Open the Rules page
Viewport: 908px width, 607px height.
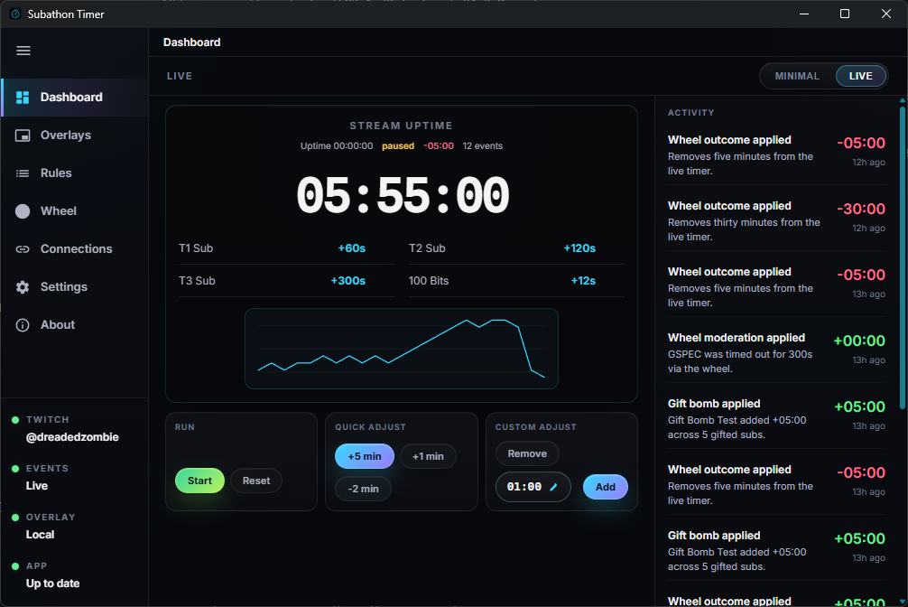coord(75,173)
